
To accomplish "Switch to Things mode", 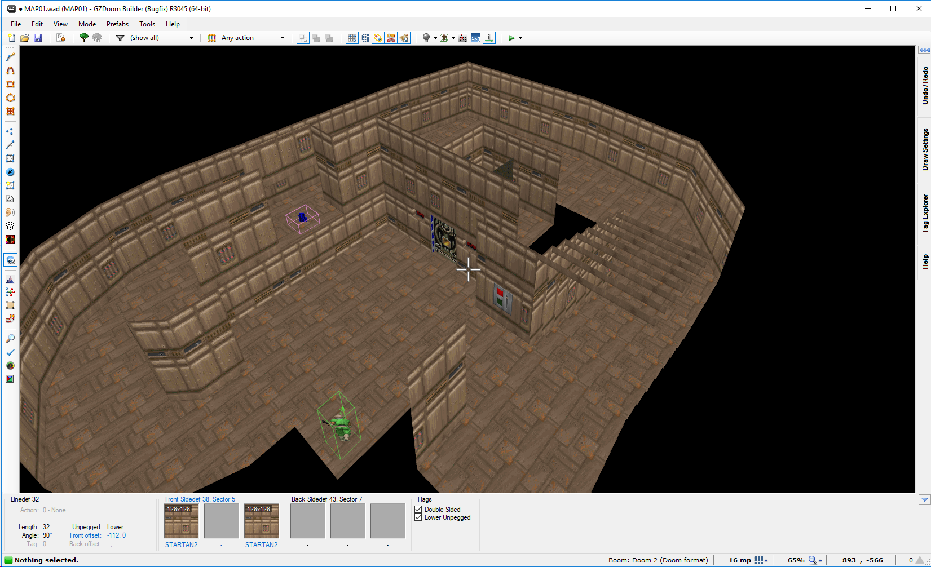I will click(x=10, y=172).
